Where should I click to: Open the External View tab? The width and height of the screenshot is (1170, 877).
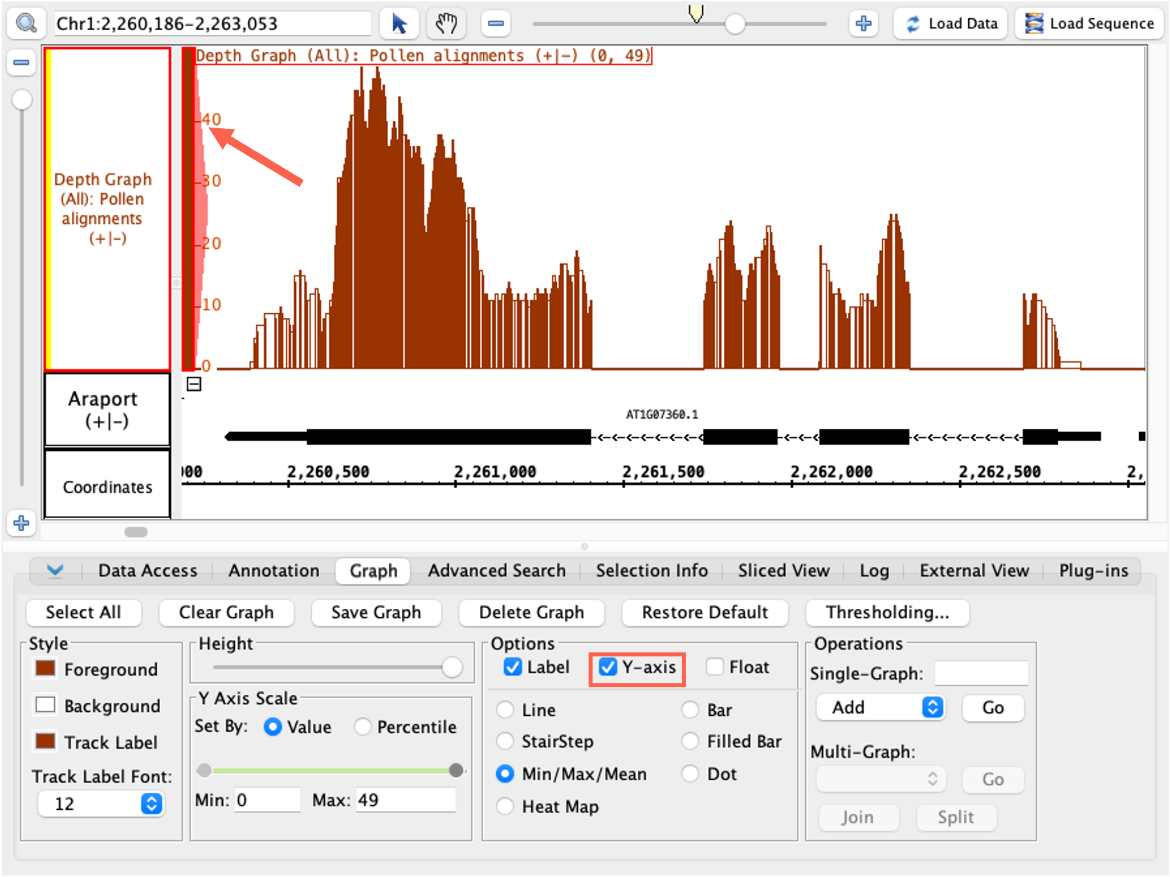pyautogui.click(x=974, y=571)
